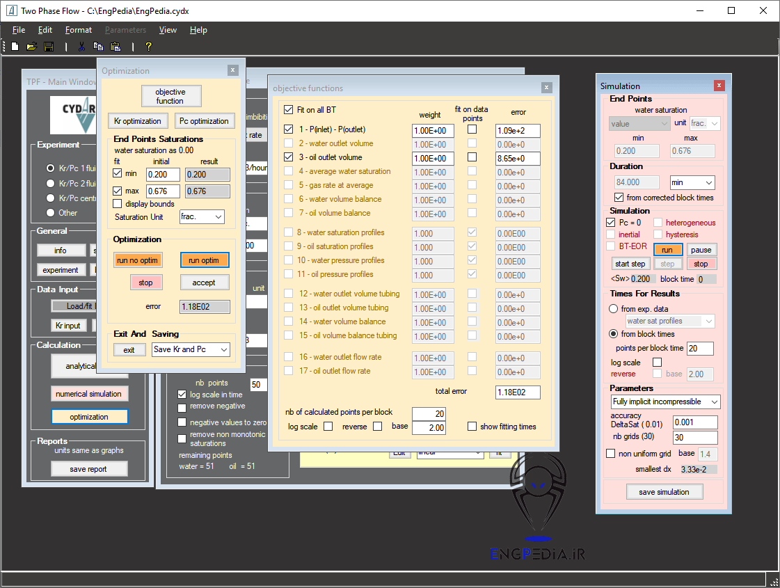Close the objective functions window
Viewport: 780px width, 588px height.
click(x=547, y=87)
